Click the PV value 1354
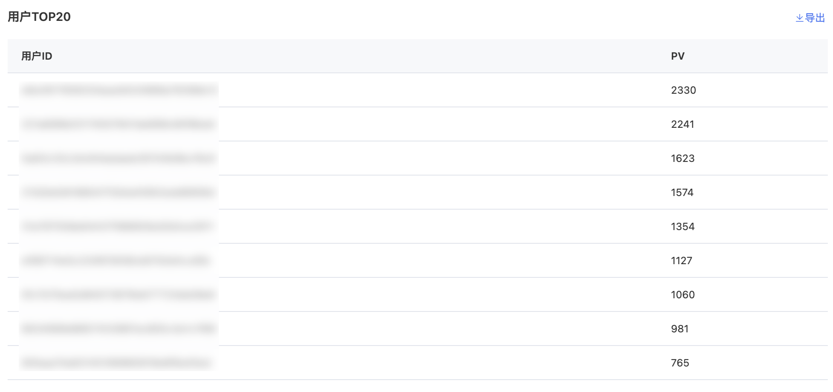Image resolution: width=833 pixels, height=392 pixels. (683, 227)
